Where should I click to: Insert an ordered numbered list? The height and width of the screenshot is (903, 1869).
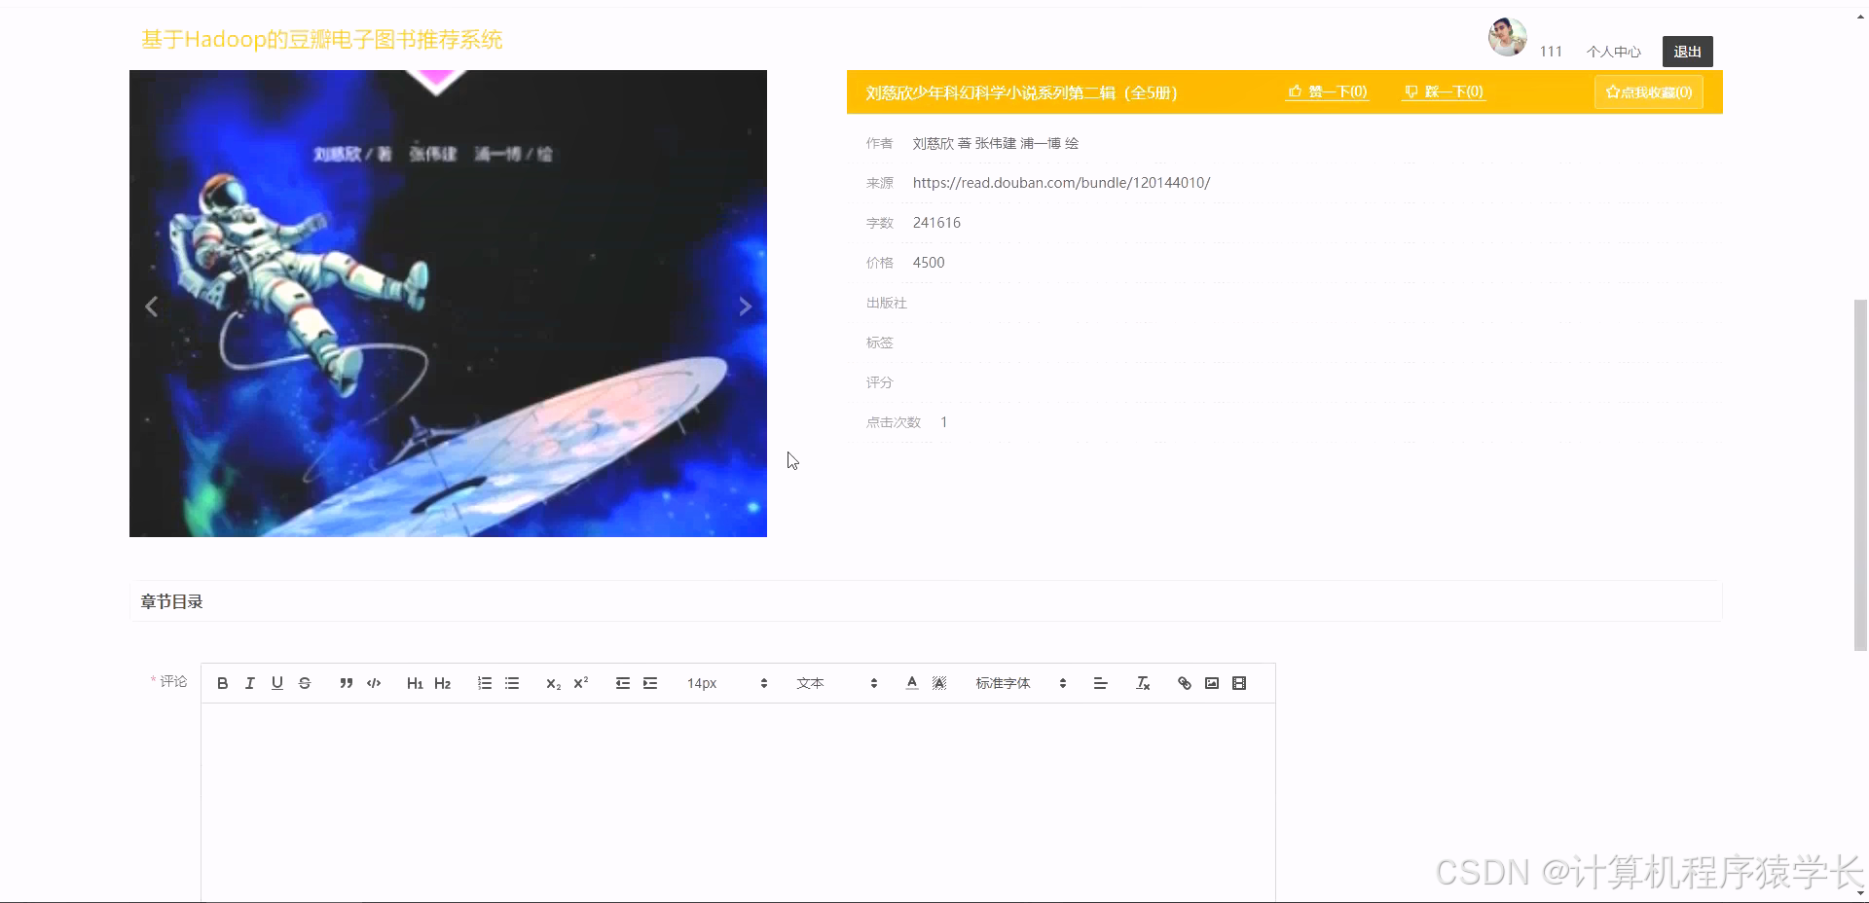pyautogui.click(x=485, y=683)
